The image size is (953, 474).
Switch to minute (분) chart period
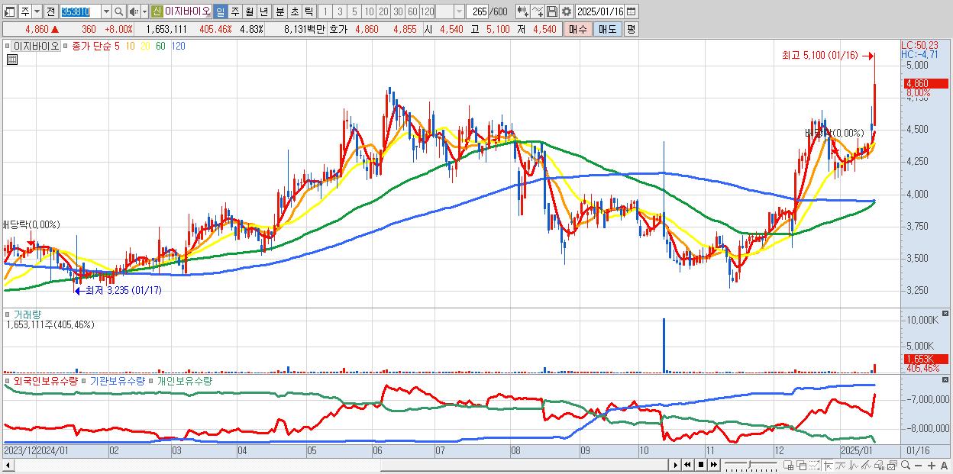(279, 11)
